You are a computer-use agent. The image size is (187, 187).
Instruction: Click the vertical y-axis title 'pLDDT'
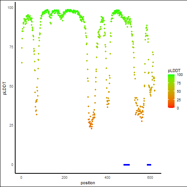pyautogui.click(x=5, y=88)
